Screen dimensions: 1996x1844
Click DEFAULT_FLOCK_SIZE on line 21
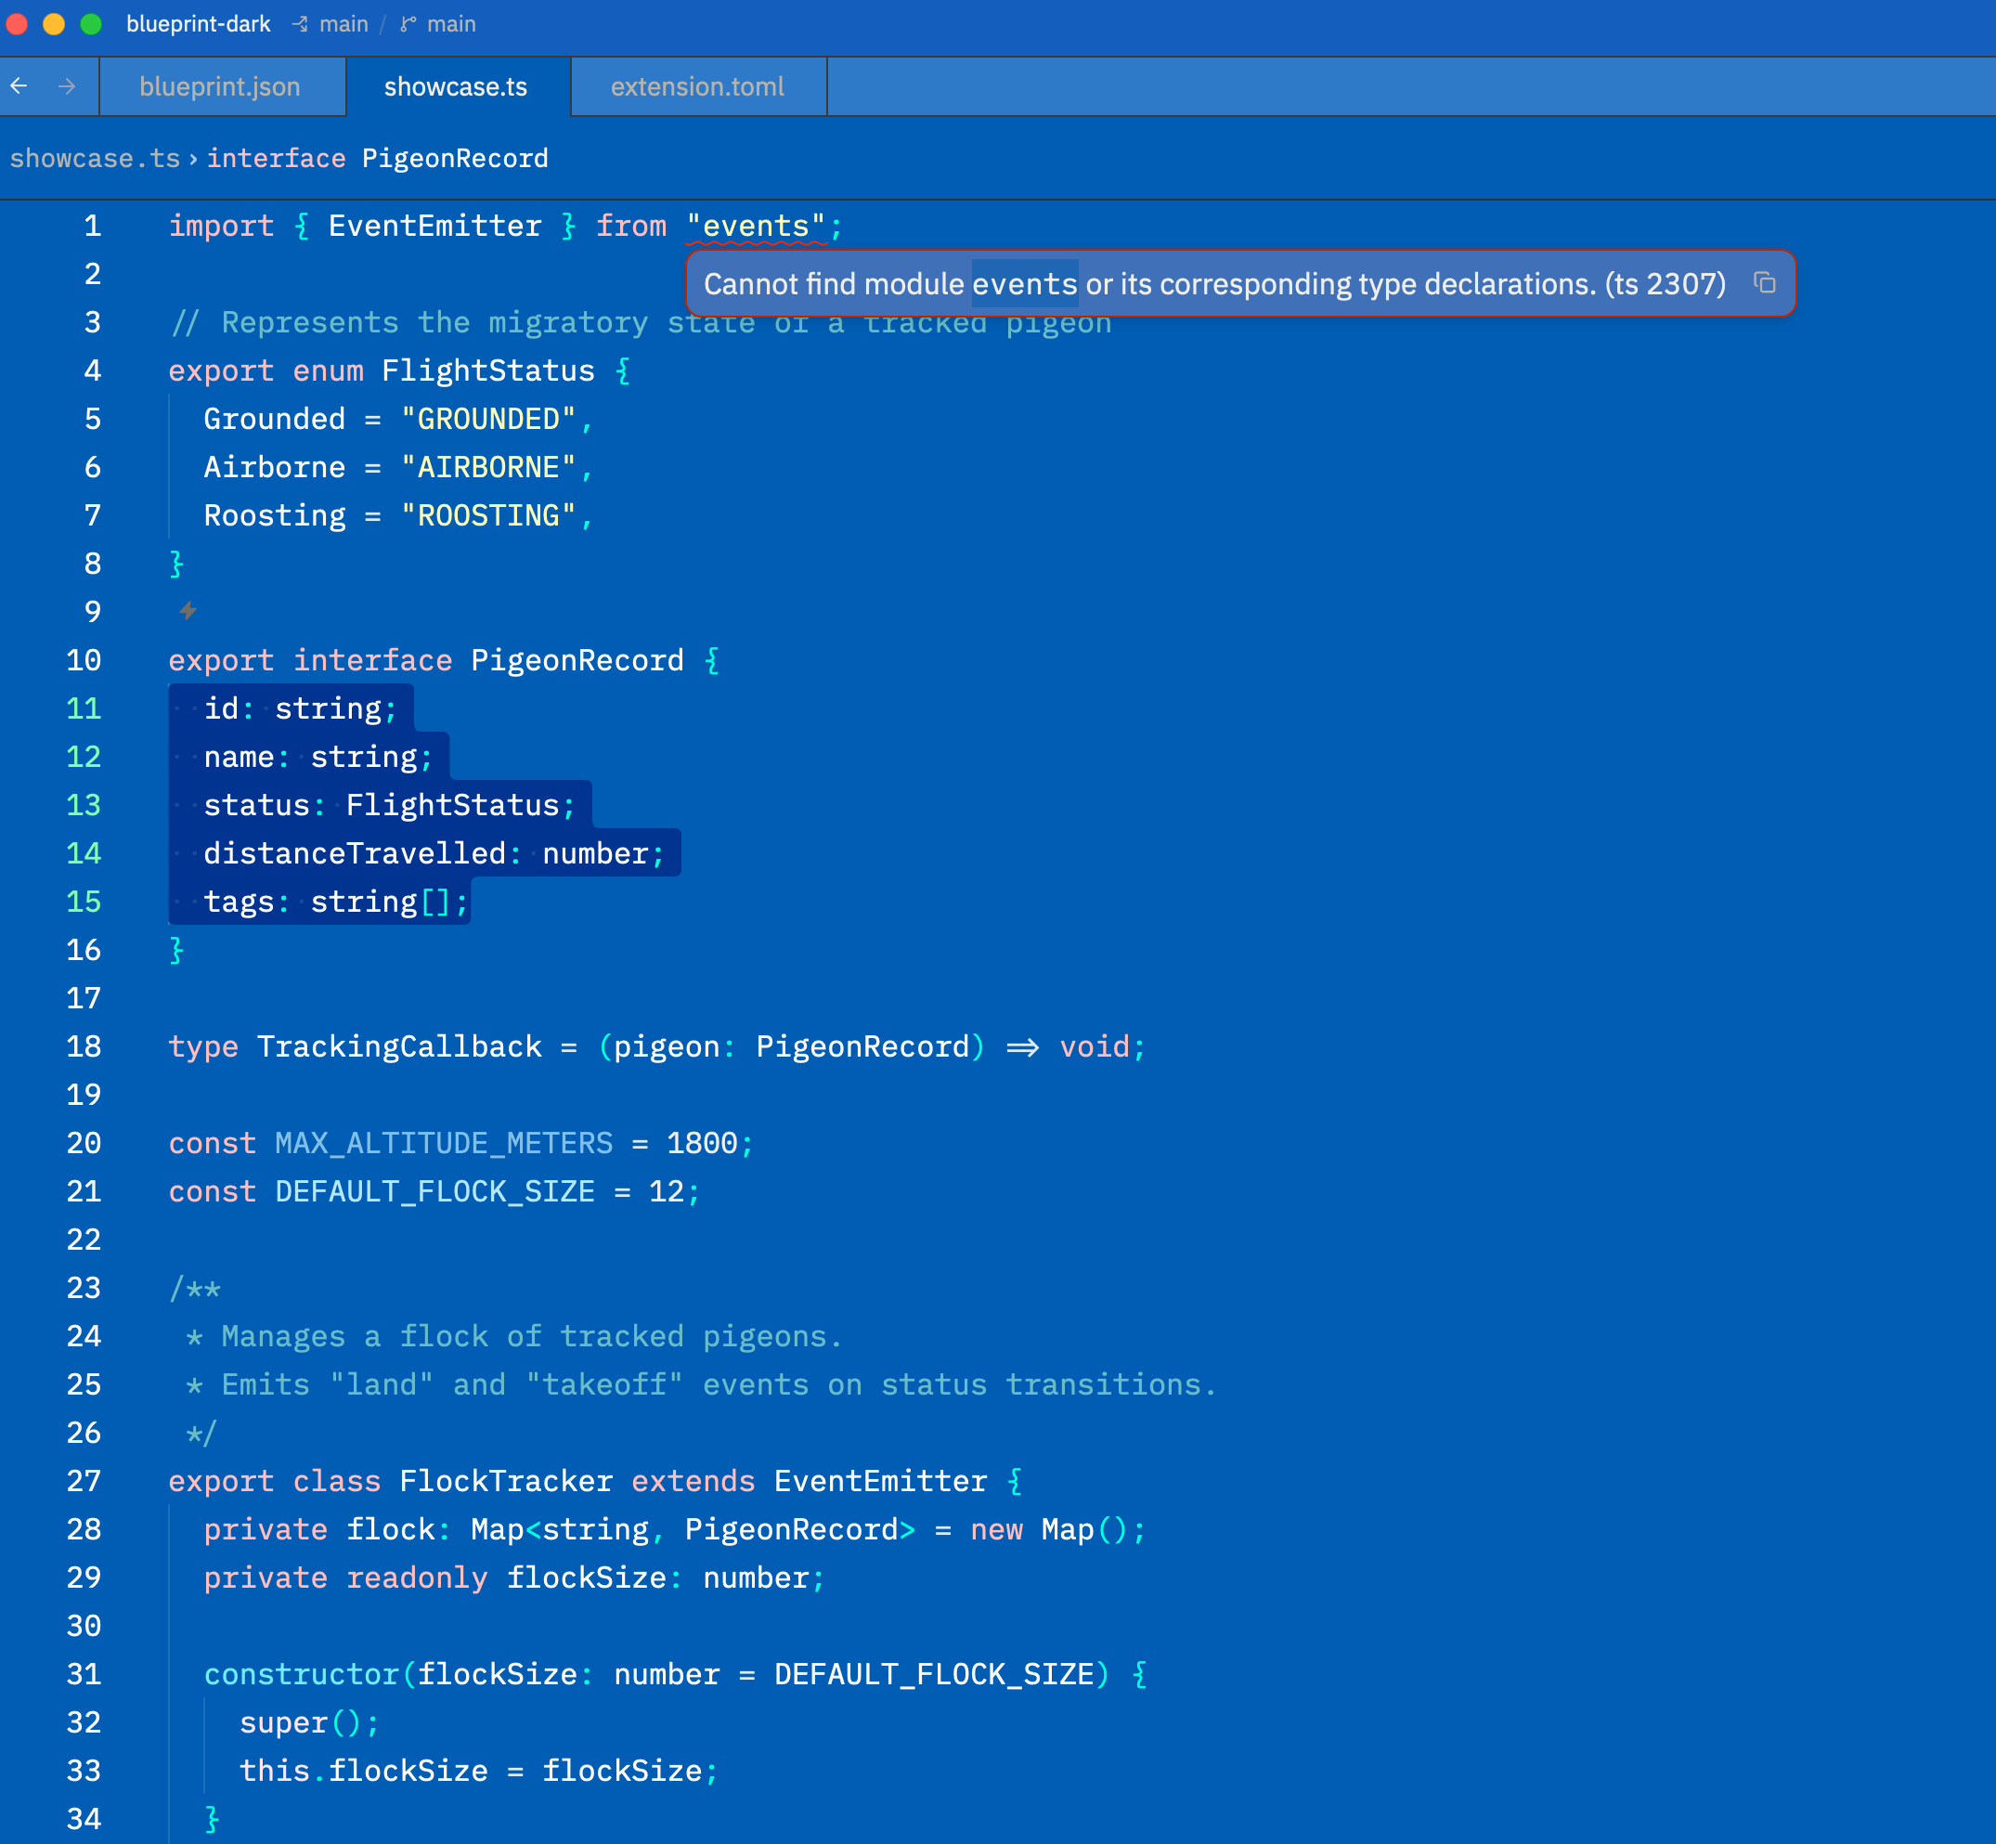(x=434, y=1191)
